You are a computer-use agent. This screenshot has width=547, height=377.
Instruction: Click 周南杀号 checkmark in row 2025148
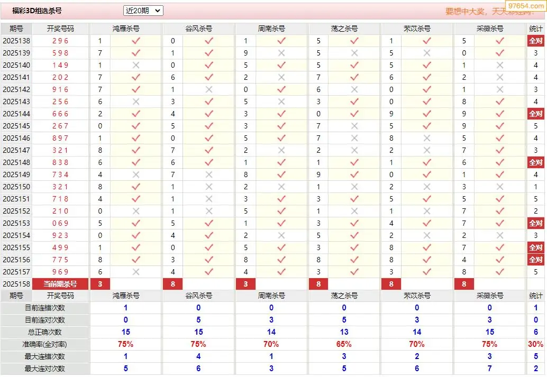click(x=281, y=162)
